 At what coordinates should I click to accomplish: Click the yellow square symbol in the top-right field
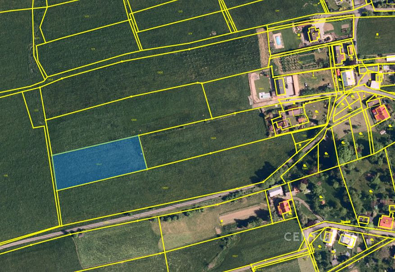[377, 34]
